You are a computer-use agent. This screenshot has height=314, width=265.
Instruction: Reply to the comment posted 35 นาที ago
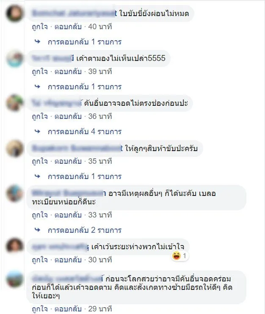[x=68, y=161]
